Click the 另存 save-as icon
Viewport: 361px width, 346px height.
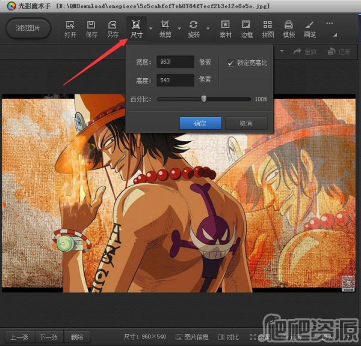113,29
